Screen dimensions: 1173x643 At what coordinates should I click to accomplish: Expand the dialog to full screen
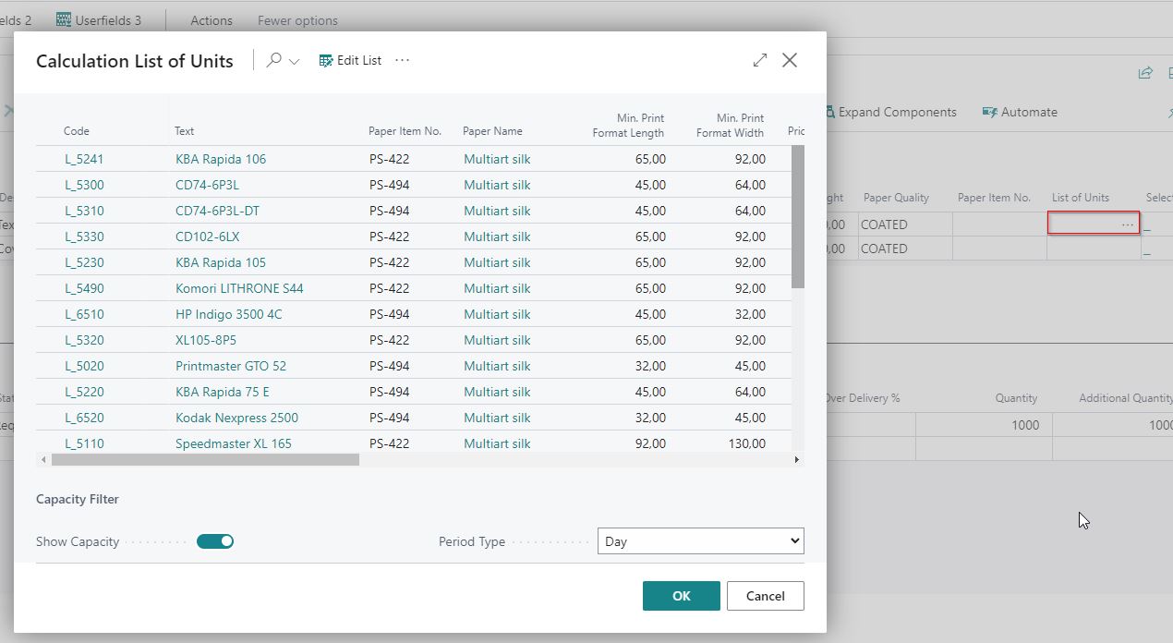760,60
